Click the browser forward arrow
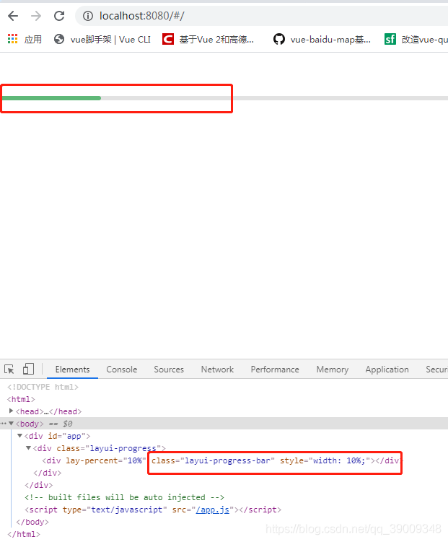 click(x=36, y=16)
